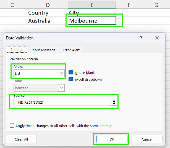The width and height of the screenshot is (170, 148).
Task: Select the Country header cell
Action: [48, 13]
